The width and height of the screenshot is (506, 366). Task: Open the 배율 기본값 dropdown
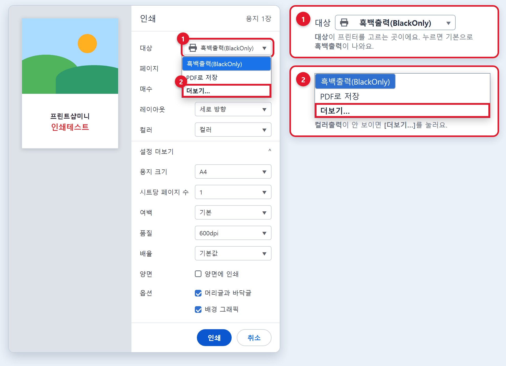coord(233,254)
